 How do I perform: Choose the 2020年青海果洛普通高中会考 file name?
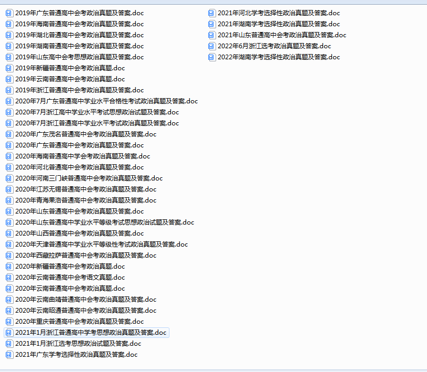[x=86, y=200]
